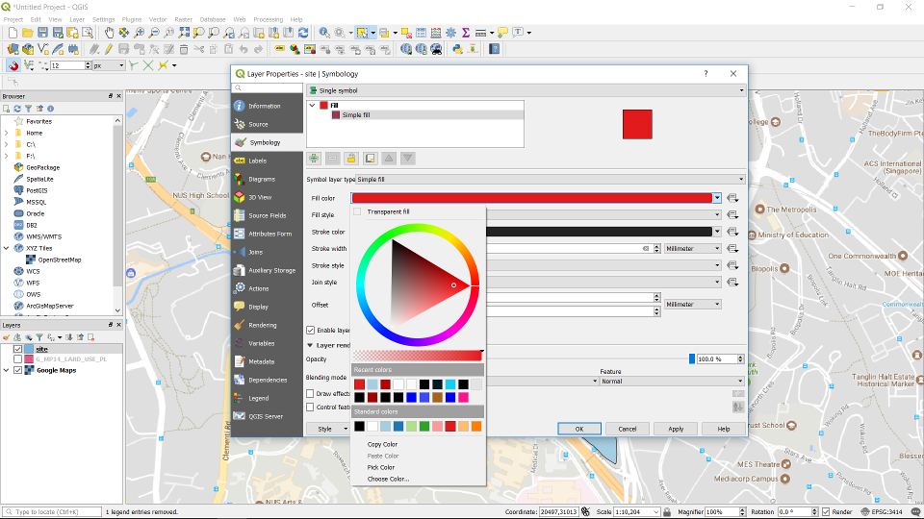Toggle the Render checkbox in the status bar
Viewport: 924px width, 519px height.
click(x=824, y=512)
